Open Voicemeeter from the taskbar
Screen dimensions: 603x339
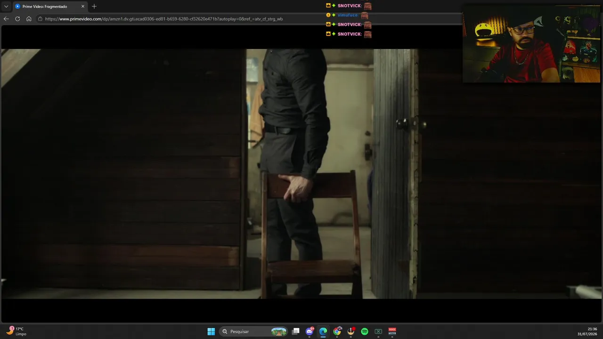click(392, 331)
